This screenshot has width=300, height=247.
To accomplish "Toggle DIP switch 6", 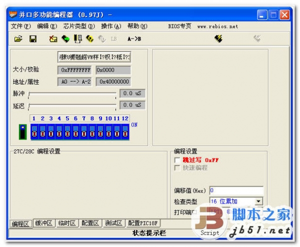I will pos(75,132).
